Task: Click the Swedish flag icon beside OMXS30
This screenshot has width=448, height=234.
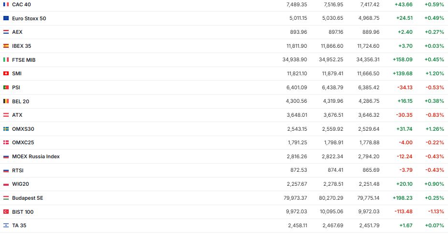Action: (6, 129)
